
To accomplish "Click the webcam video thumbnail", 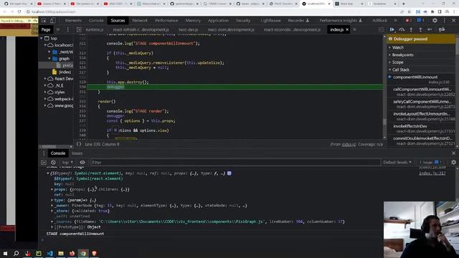I will [421, 229].
